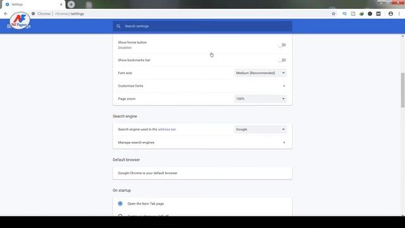405x228 pixels.
Task: Open the Chrome profile avatar
Action: [390, 14]
